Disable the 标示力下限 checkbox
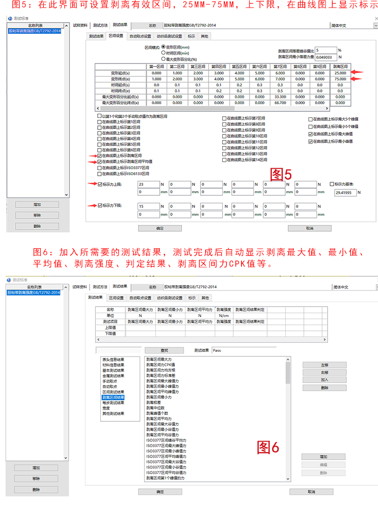The height and width of the screenshot is (512, 378). pyautogui.click(x=99, y=206)
